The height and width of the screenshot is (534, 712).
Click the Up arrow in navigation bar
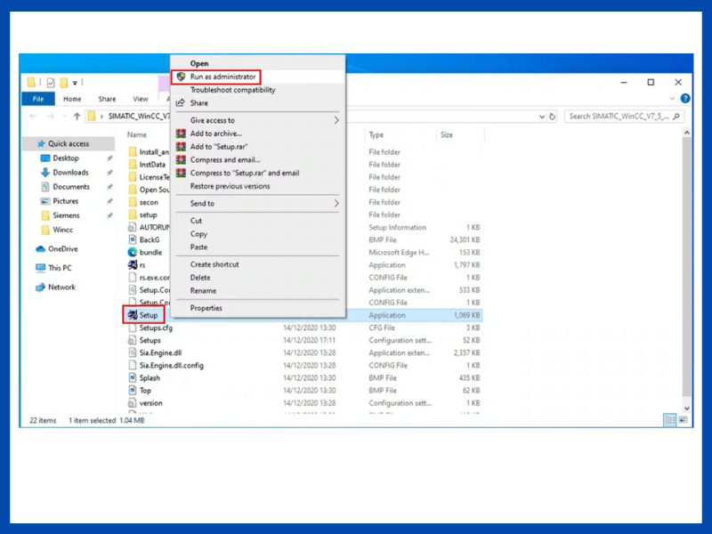pyautogui.click(x=77, y=117)
